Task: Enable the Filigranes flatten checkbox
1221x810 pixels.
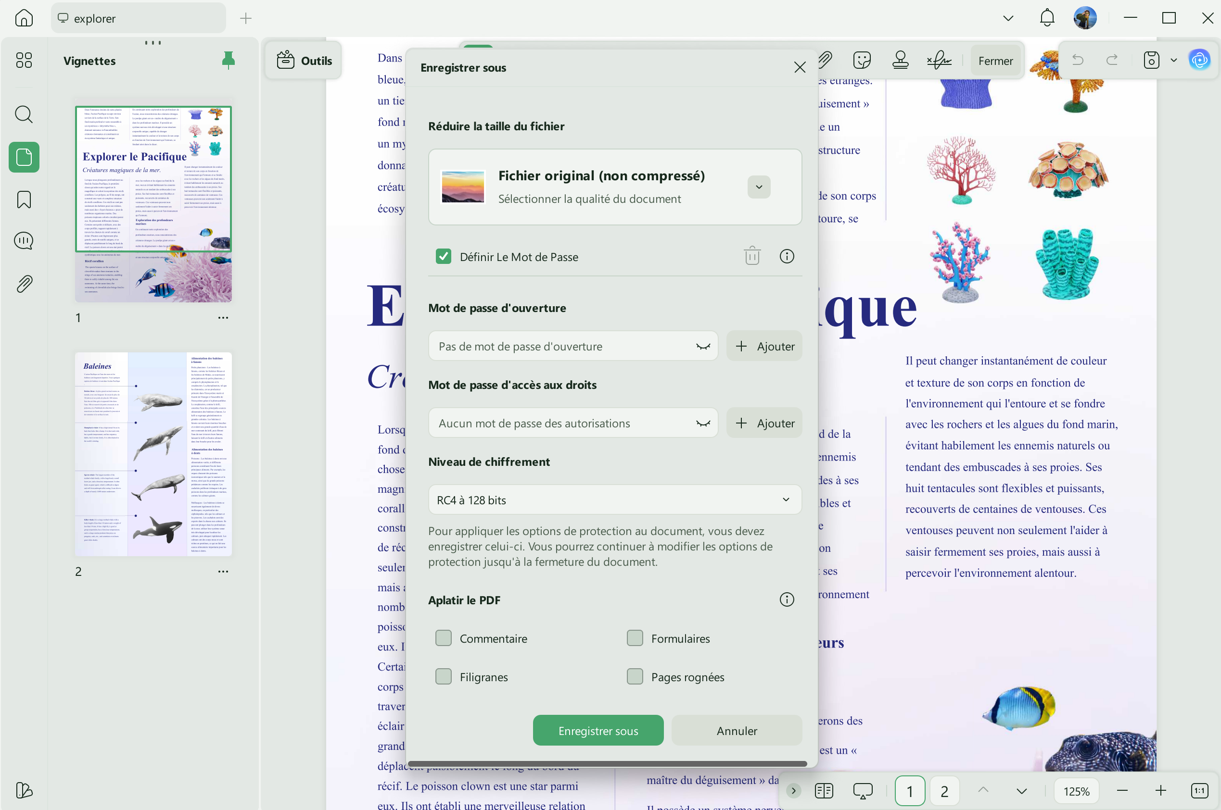Action: tap(444, 677)
